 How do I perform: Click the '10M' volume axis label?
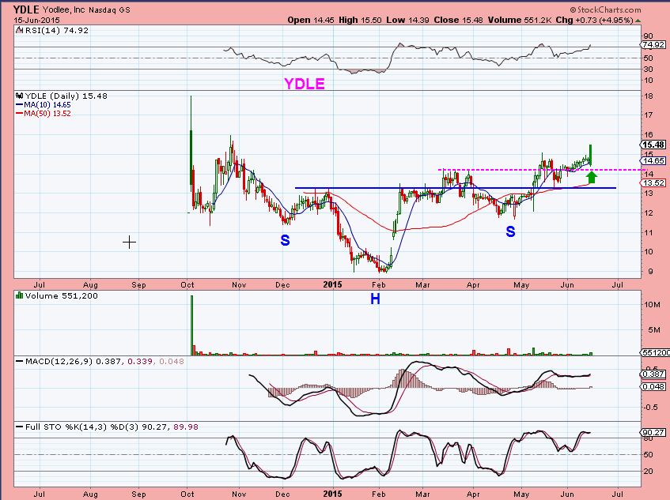click(x=652, y=305)
